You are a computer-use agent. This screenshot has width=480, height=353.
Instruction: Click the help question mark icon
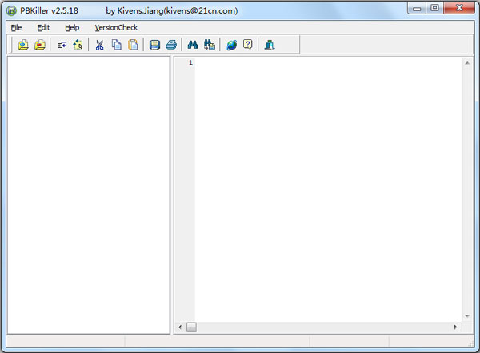click(248, 45)
